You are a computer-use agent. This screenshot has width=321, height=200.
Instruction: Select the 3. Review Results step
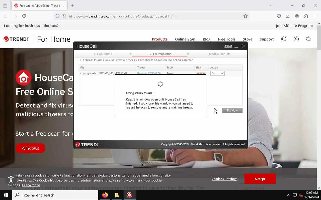click(218, 54)
